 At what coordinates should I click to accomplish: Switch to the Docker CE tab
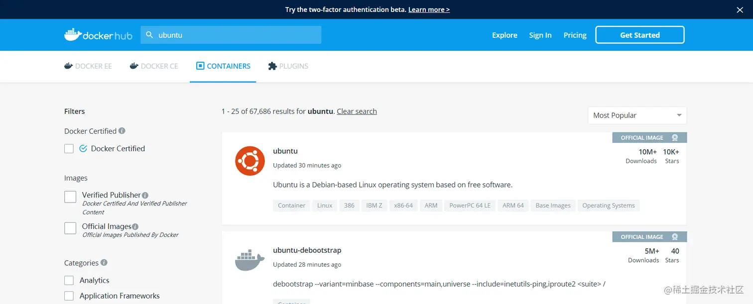pyautogui.click(x=154, y=66)
